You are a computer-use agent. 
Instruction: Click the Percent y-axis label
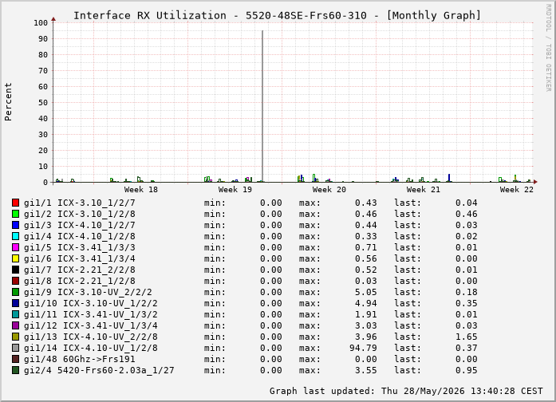point(8,102)
